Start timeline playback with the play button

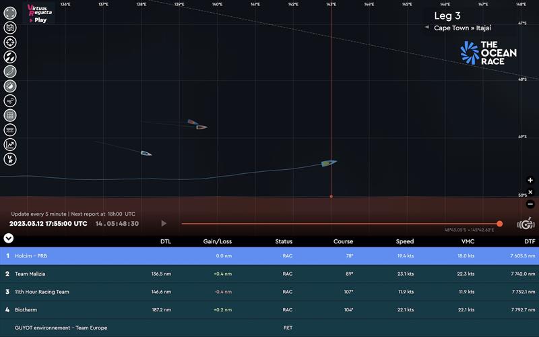(x=164, y=224)
